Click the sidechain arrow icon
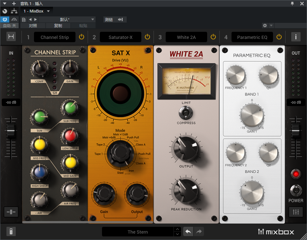307x240 pixels. [120, 19]
